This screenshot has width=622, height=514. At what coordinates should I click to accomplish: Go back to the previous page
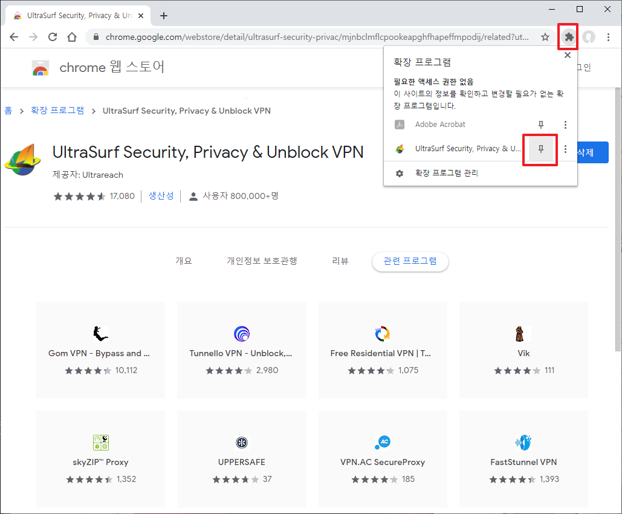(14, 37)
